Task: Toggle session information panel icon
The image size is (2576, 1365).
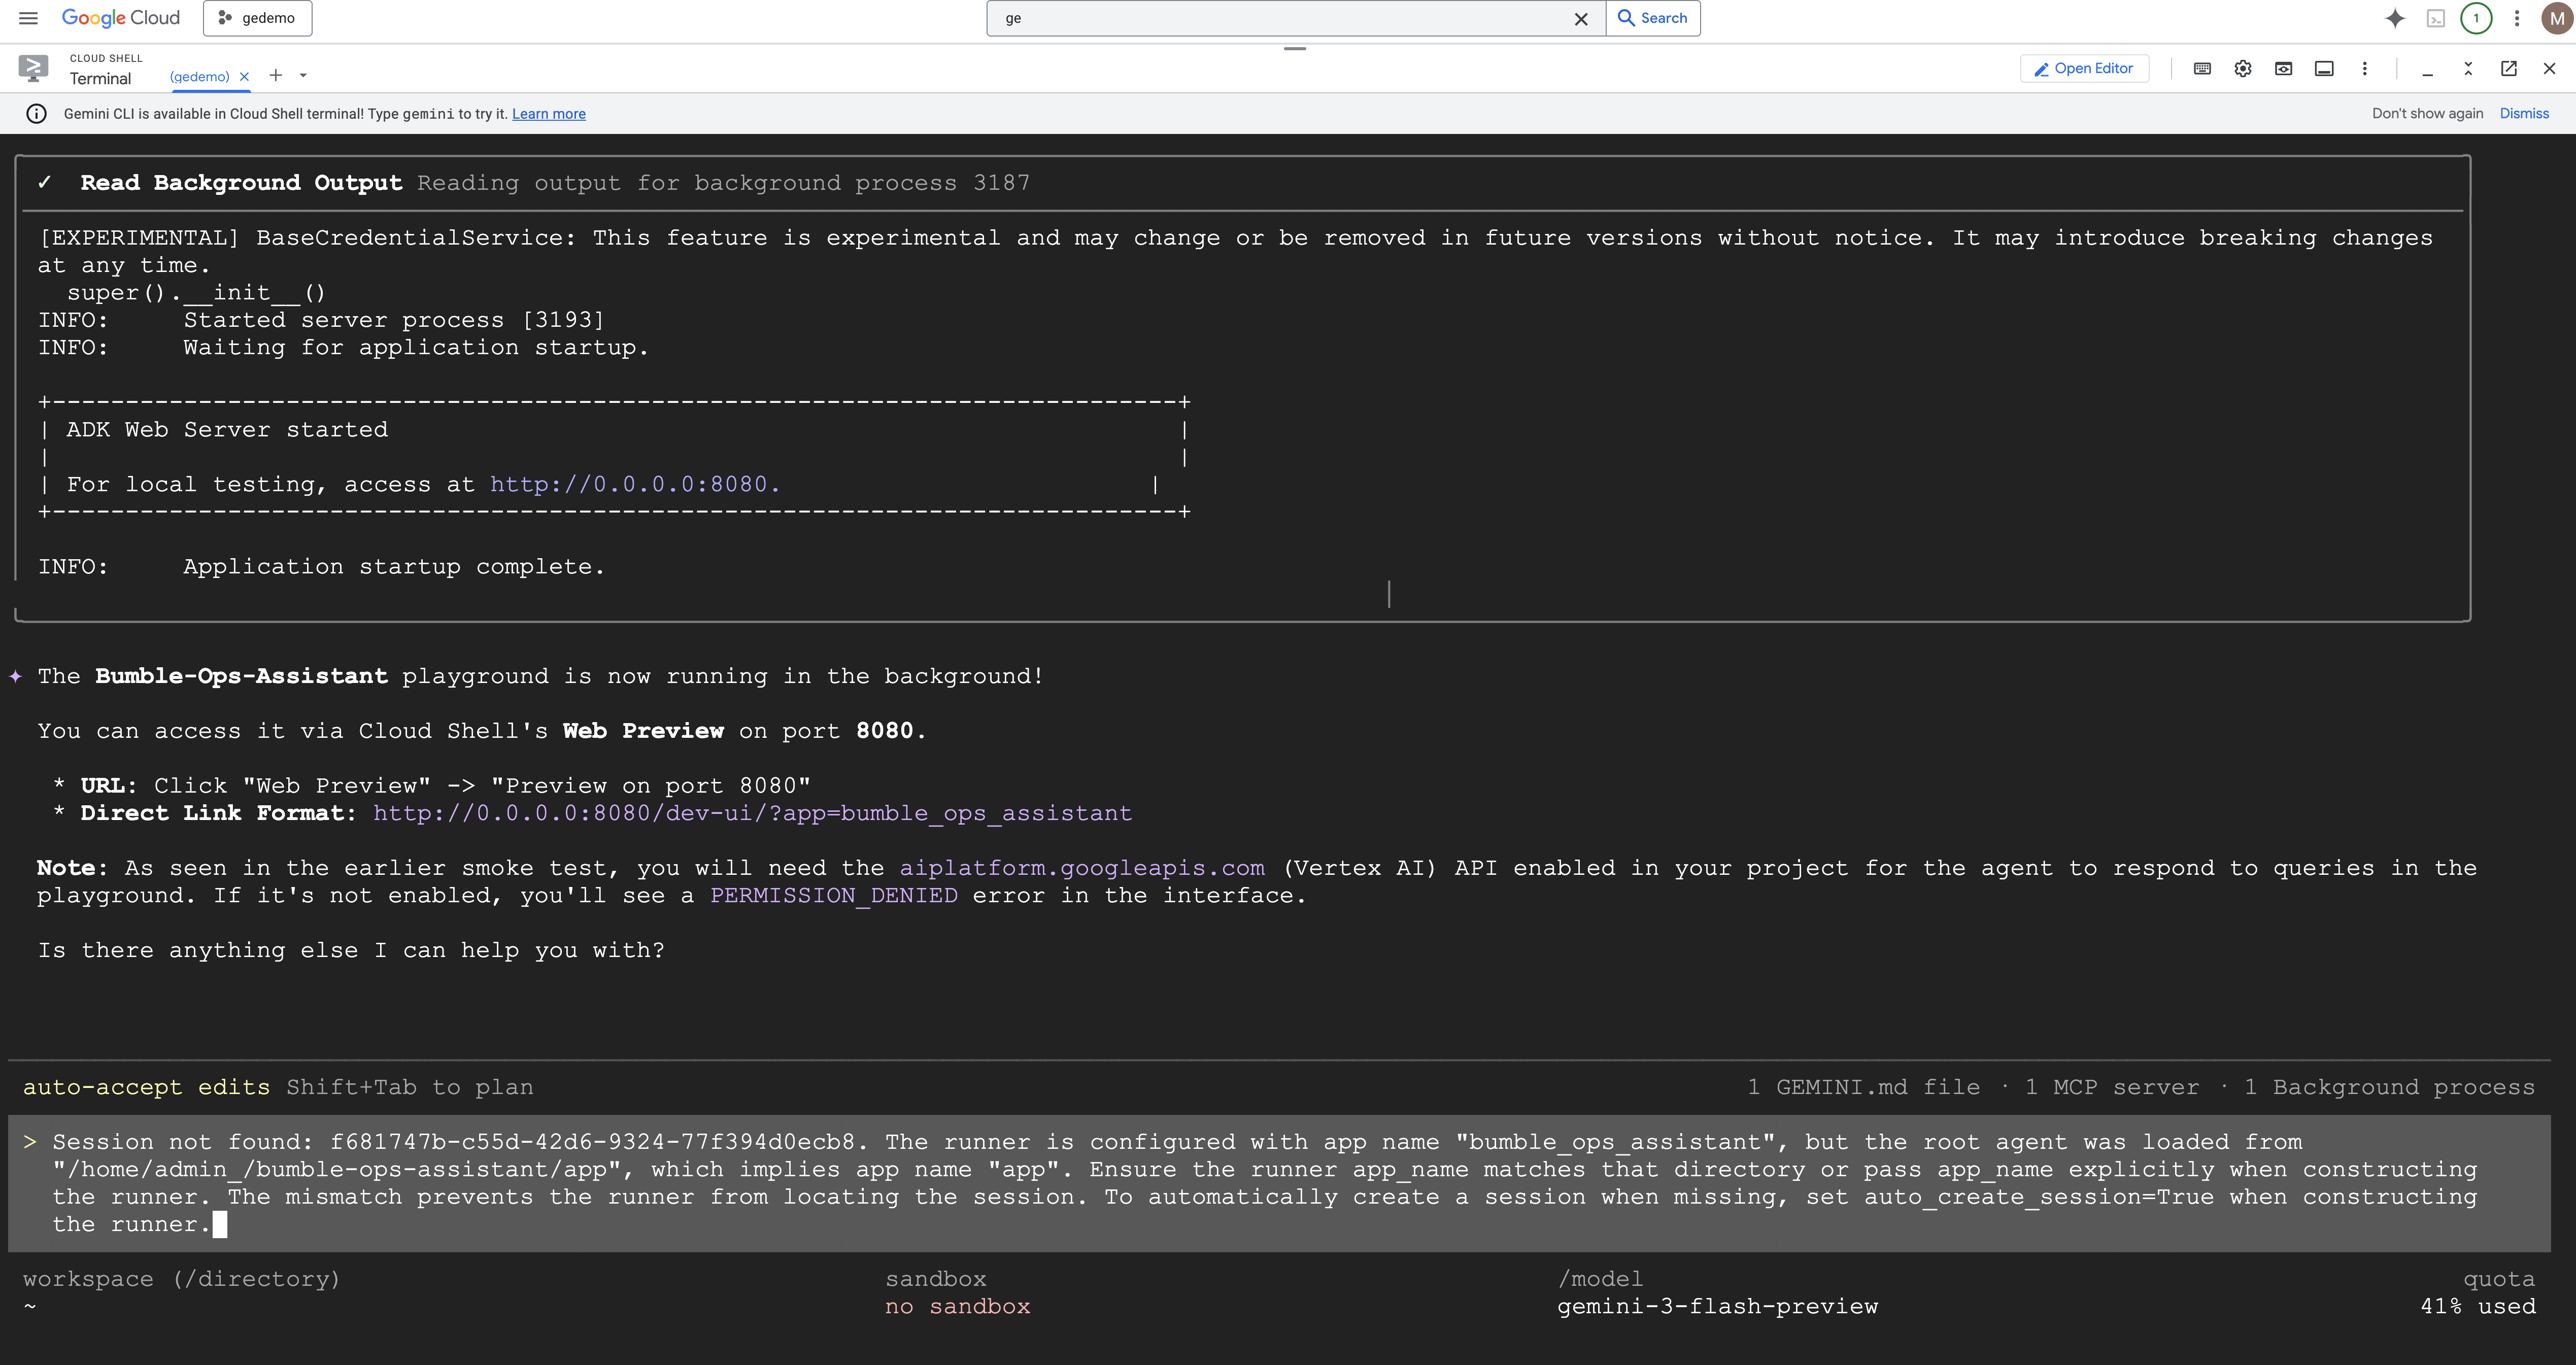Action: tap(2325, 68)
